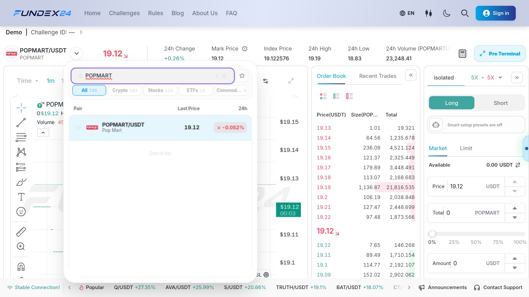
Task: Click the POPMART pair search field
Action: coord(153,76)
